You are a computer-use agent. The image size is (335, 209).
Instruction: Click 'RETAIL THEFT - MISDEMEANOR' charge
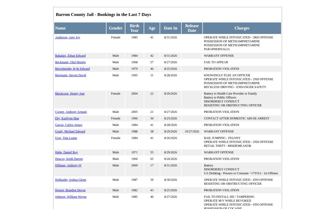[x=227, y=146]
